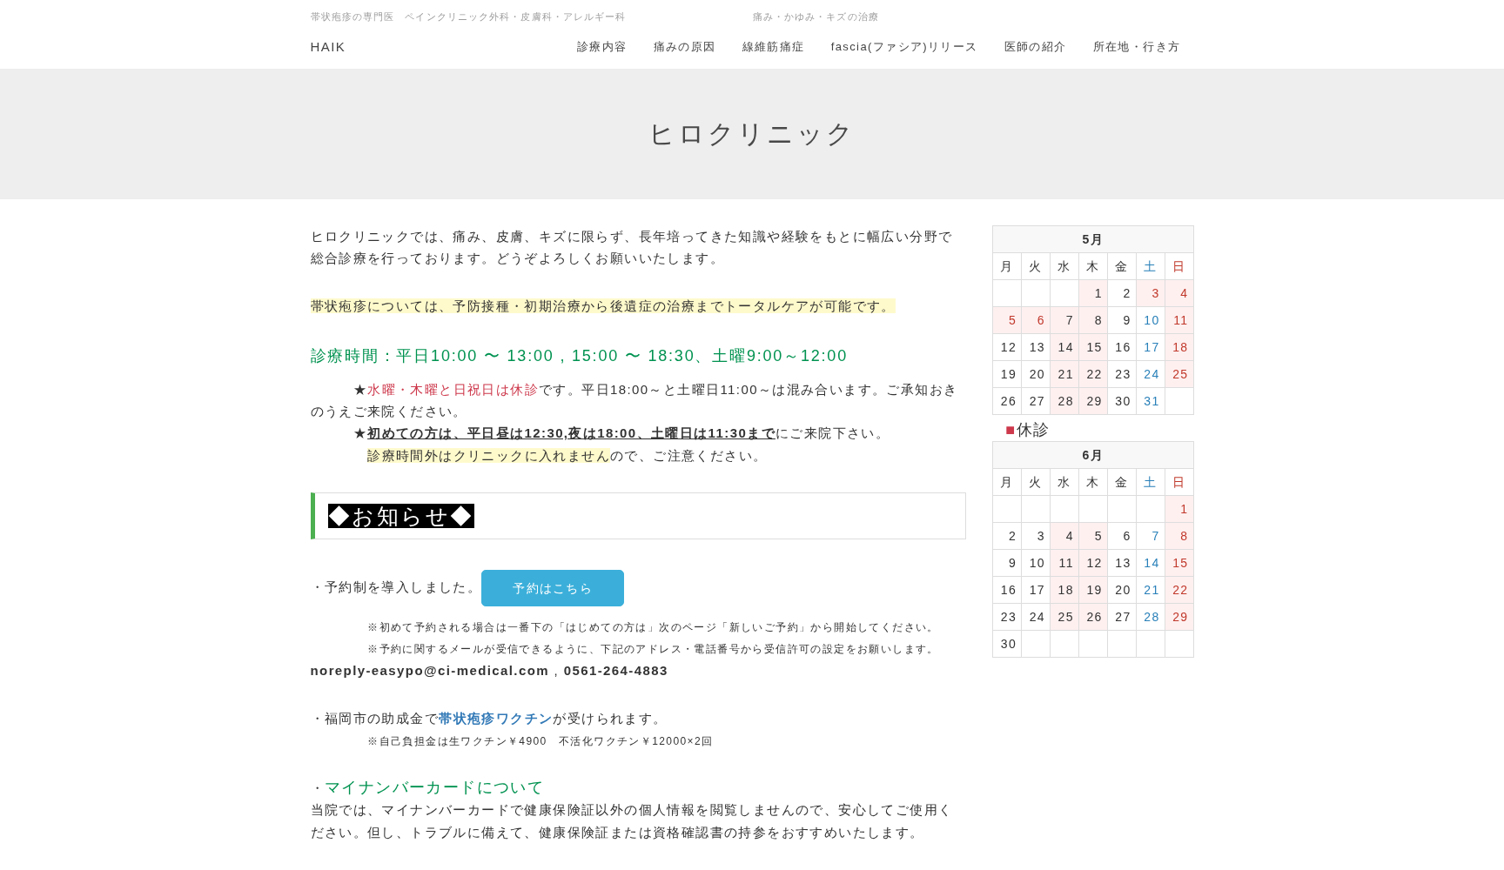
Task: Select June 14 in the calendar
Action: coord(1151,563)
